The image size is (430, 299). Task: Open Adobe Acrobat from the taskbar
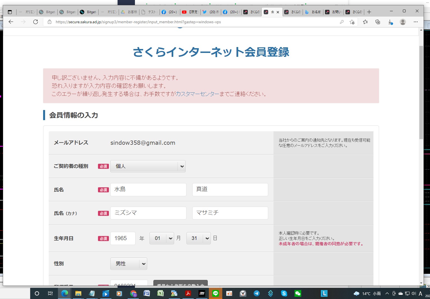pos(188,293)
